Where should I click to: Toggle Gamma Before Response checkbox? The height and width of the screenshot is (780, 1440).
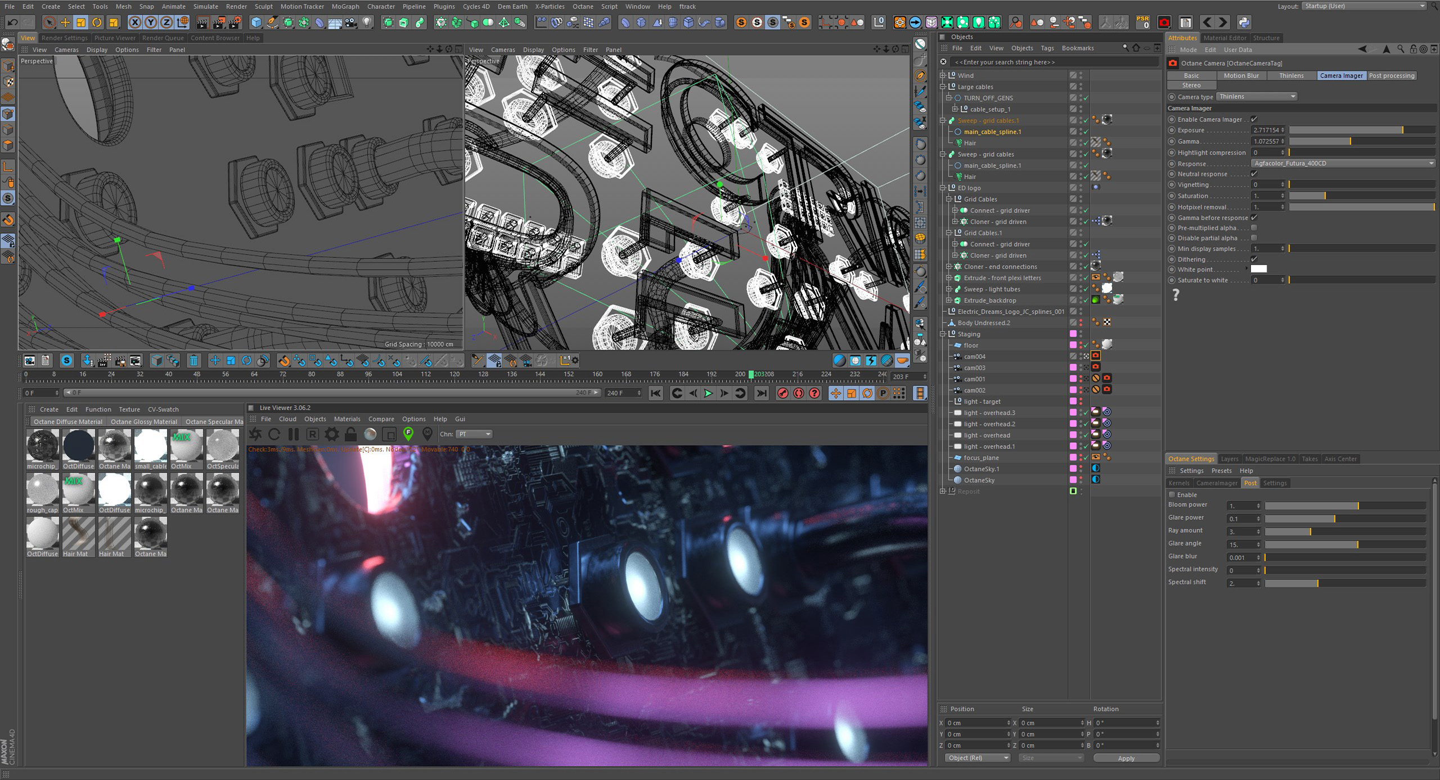1253,218
